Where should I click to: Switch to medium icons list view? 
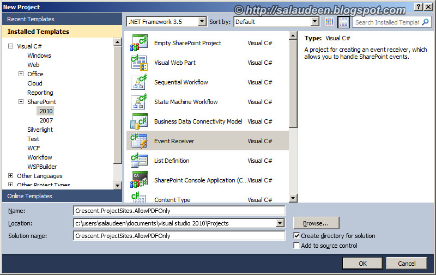click(343, 22)
